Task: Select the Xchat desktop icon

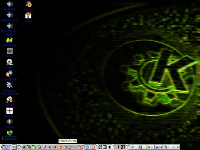Action: [10, 53]
